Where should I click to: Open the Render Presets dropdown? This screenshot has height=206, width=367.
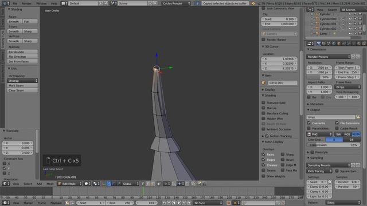(x=328, y=57)
